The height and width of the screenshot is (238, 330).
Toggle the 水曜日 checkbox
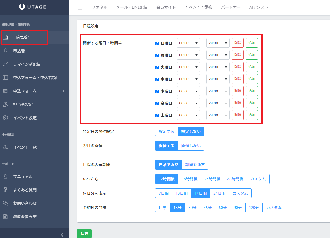[x=157, y=79]
